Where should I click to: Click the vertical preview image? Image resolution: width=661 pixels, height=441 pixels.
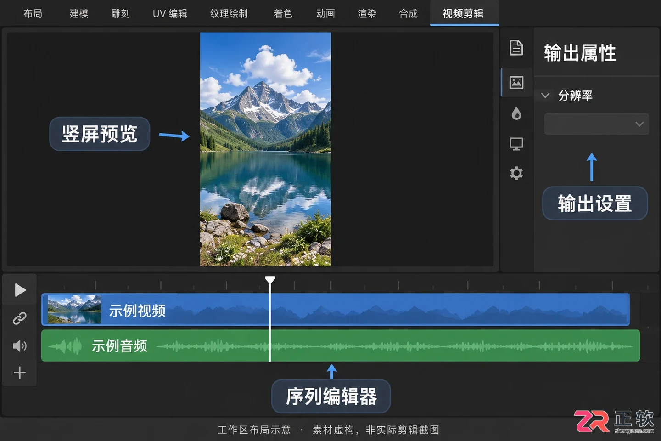coord(265,149)
